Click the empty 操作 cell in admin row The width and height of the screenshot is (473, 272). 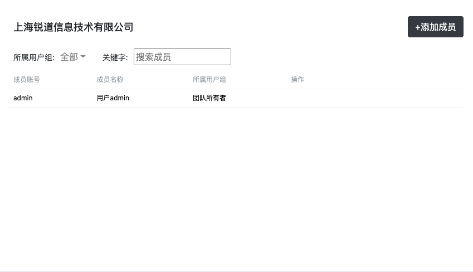point(334,98)
